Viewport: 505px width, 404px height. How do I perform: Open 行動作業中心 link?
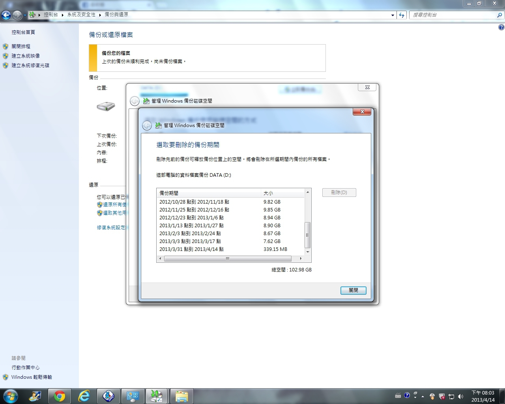[x=26, y=368]
